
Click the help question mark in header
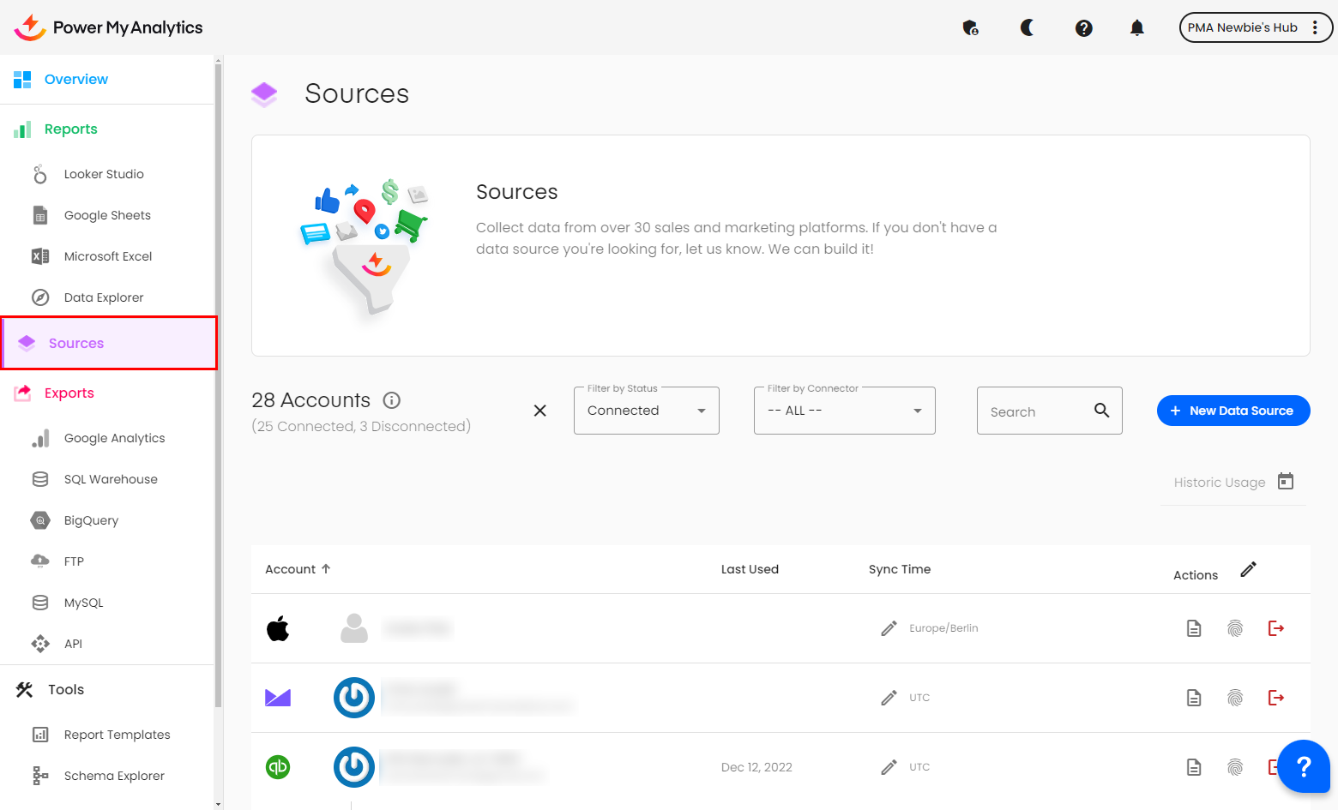[1083, 27]
